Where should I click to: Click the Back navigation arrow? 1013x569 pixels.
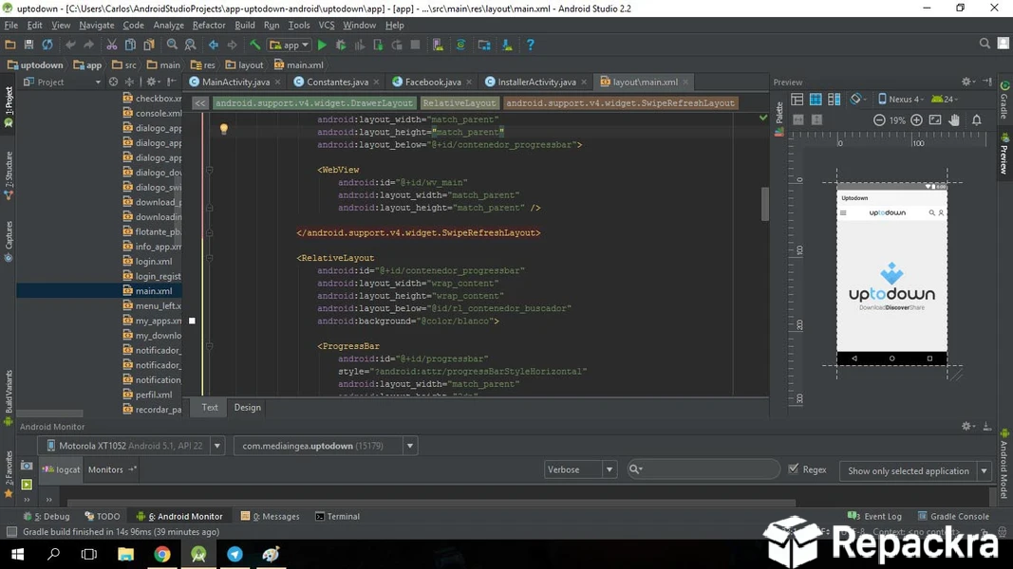[x=214, y=45]
